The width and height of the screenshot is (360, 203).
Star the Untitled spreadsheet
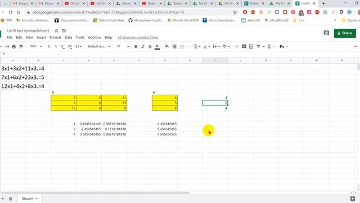click(56, 30)
